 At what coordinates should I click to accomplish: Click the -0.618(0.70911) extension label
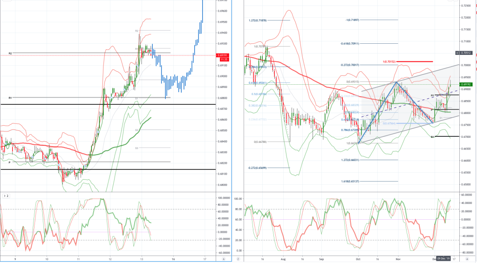350,43
